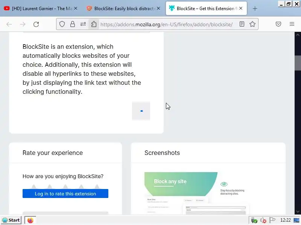The height and width of the screenshot is (225, 301).
Task: Open the Action Center flag icon
Action: (x=272, y=220)
